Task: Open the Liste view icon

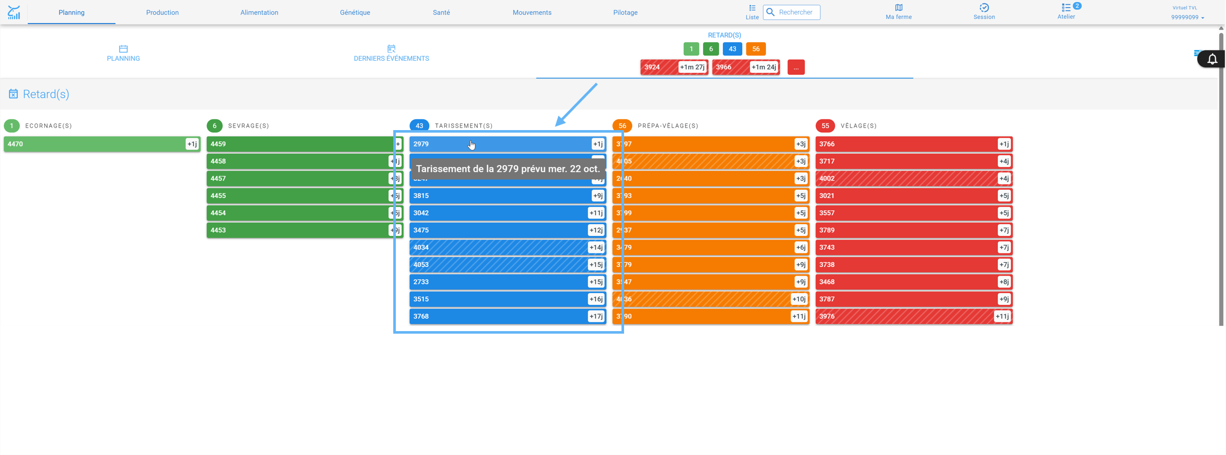Action: coord(752,8)
